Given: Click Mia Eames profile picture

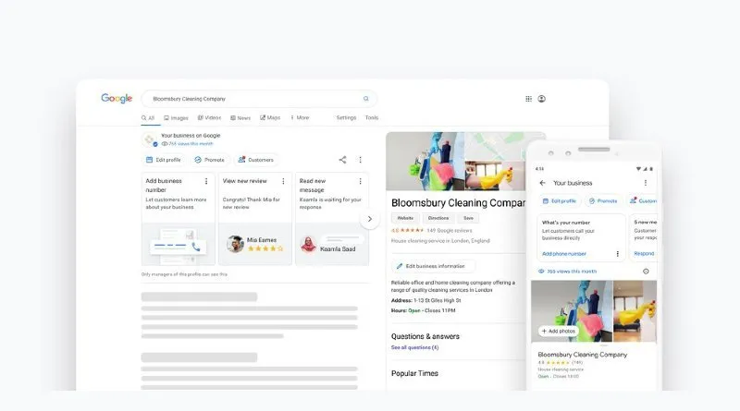Looking at the screenshot, I should pyautogui.click(x=235, y=244).
